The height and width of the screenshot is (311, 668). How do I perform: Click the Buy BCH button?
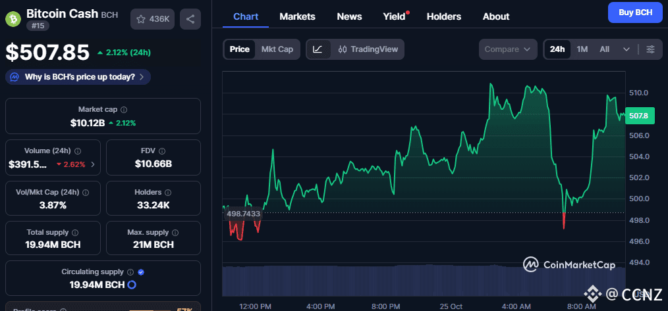tap(634, 12)
